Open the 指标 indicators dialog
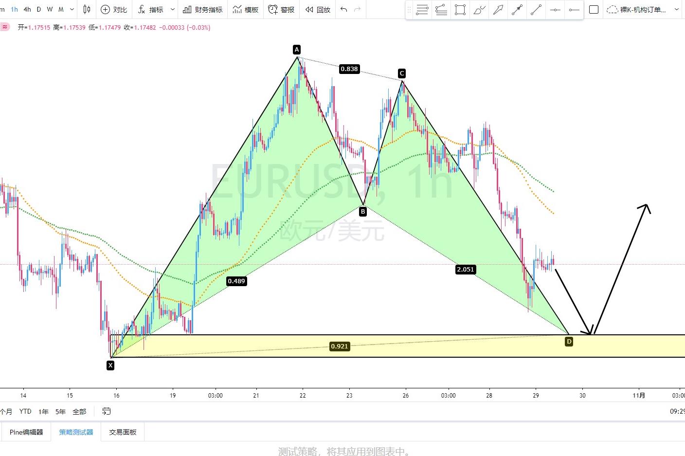 (x=151, y=9)
